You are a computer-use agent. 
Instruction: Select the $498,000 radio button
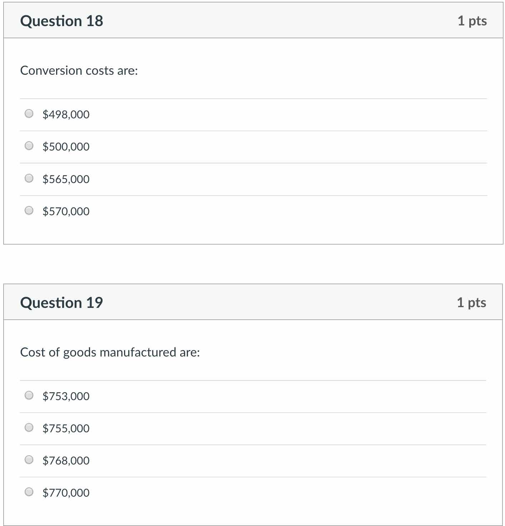pyautogui.click(x=29, y=114)
